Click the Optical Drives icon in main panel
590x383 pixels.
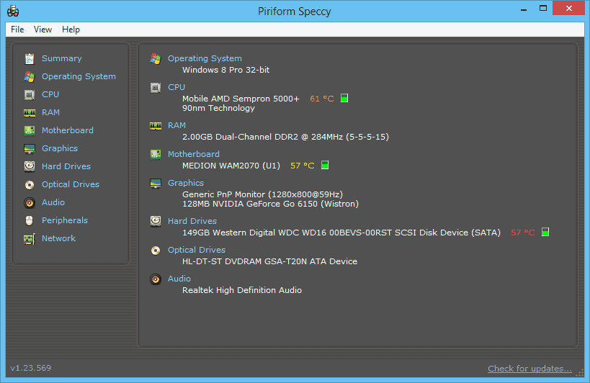pos(156,251)
